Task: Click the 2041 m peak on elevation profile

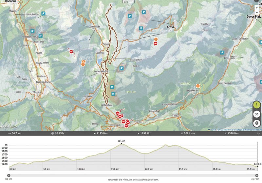Action: pyautogui.click(x=122, y=143)
